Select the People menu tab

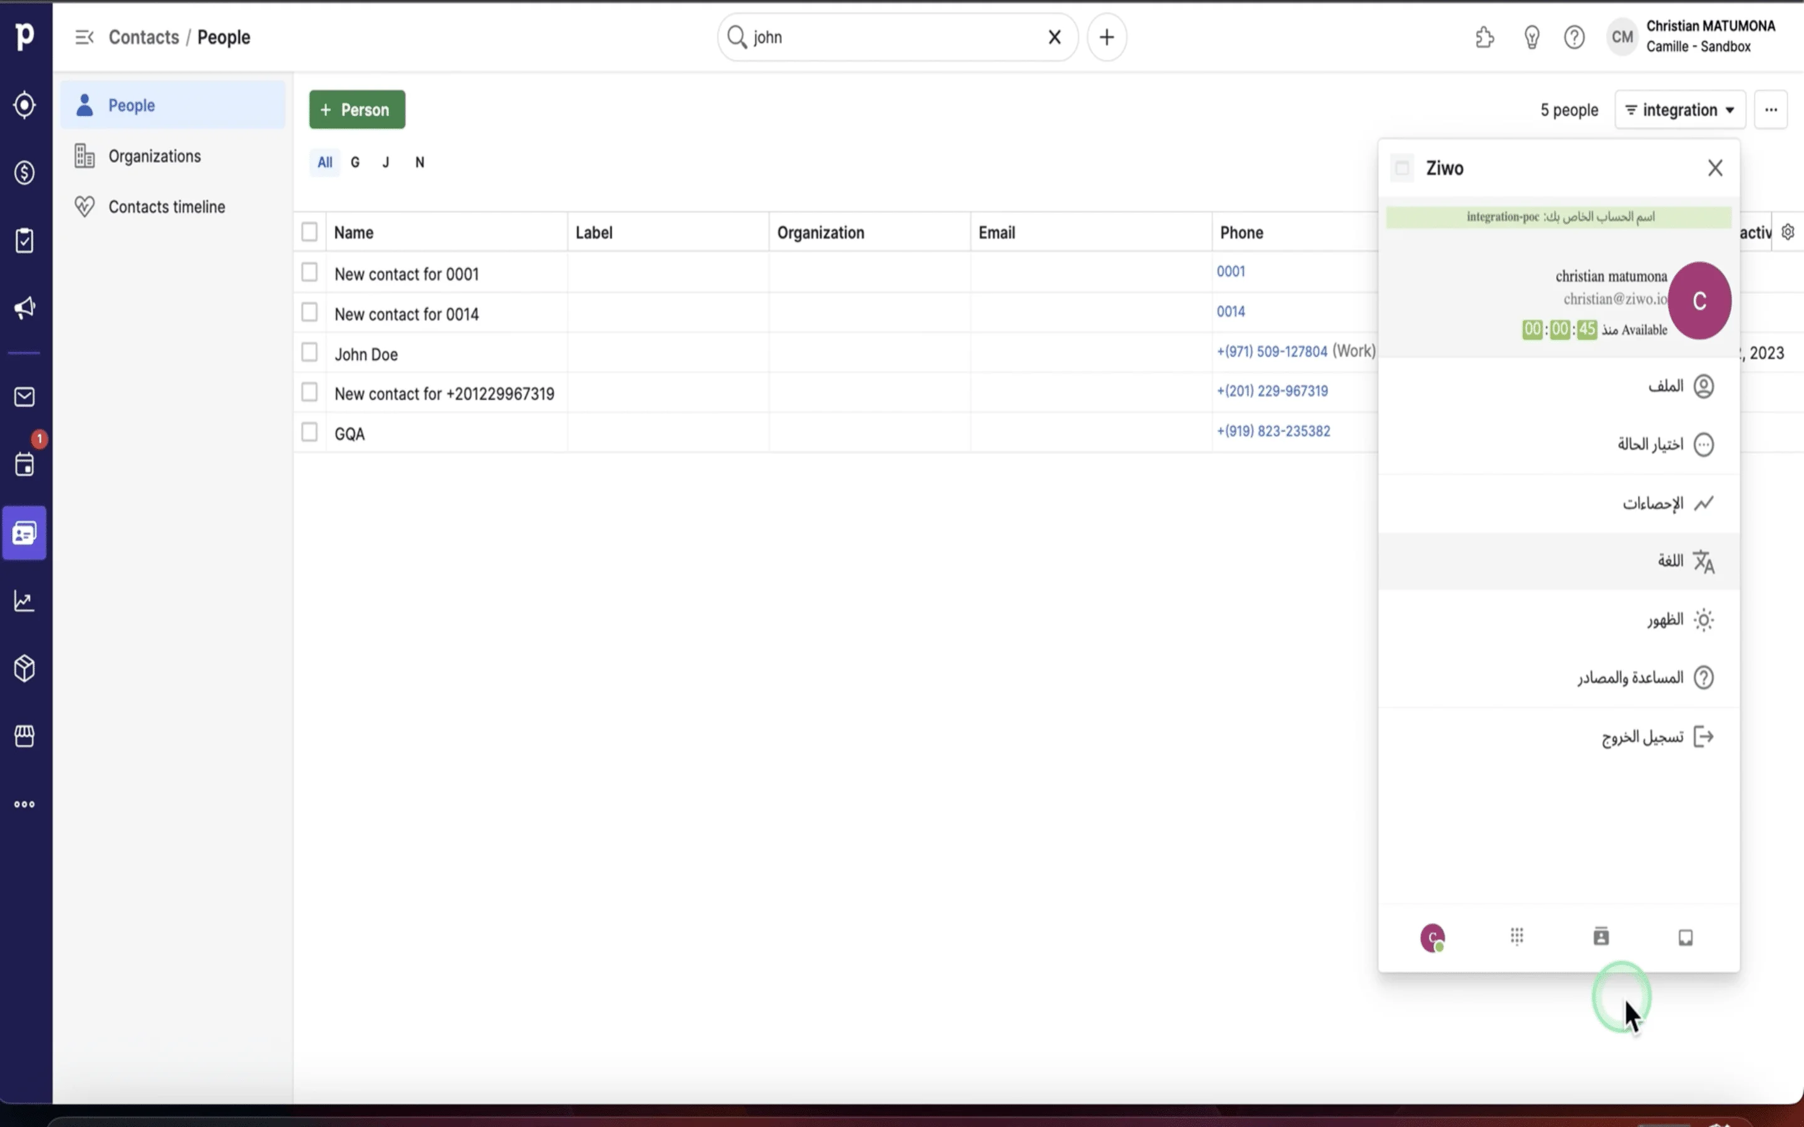[132, 105]
